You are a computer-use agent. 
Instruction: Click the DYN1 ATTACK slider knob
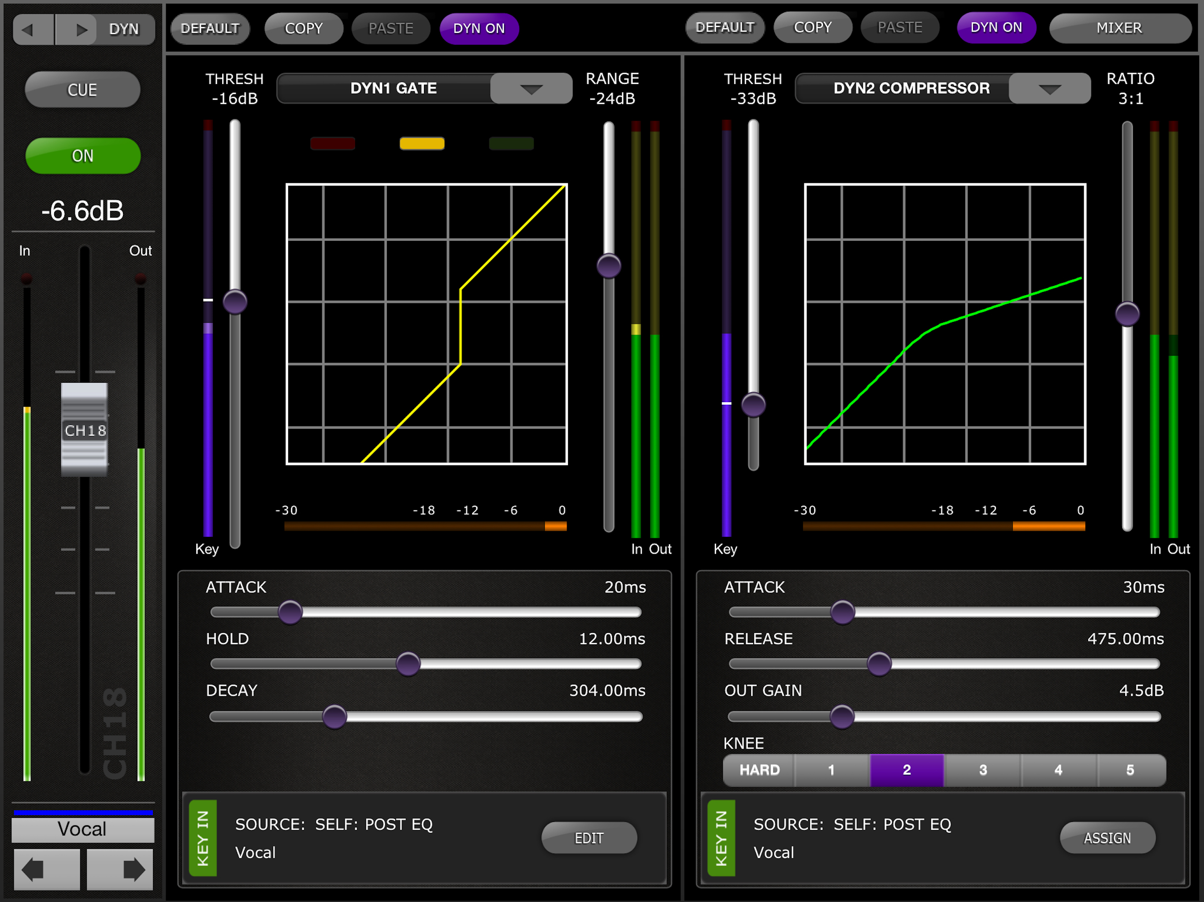tap(290, 613)
